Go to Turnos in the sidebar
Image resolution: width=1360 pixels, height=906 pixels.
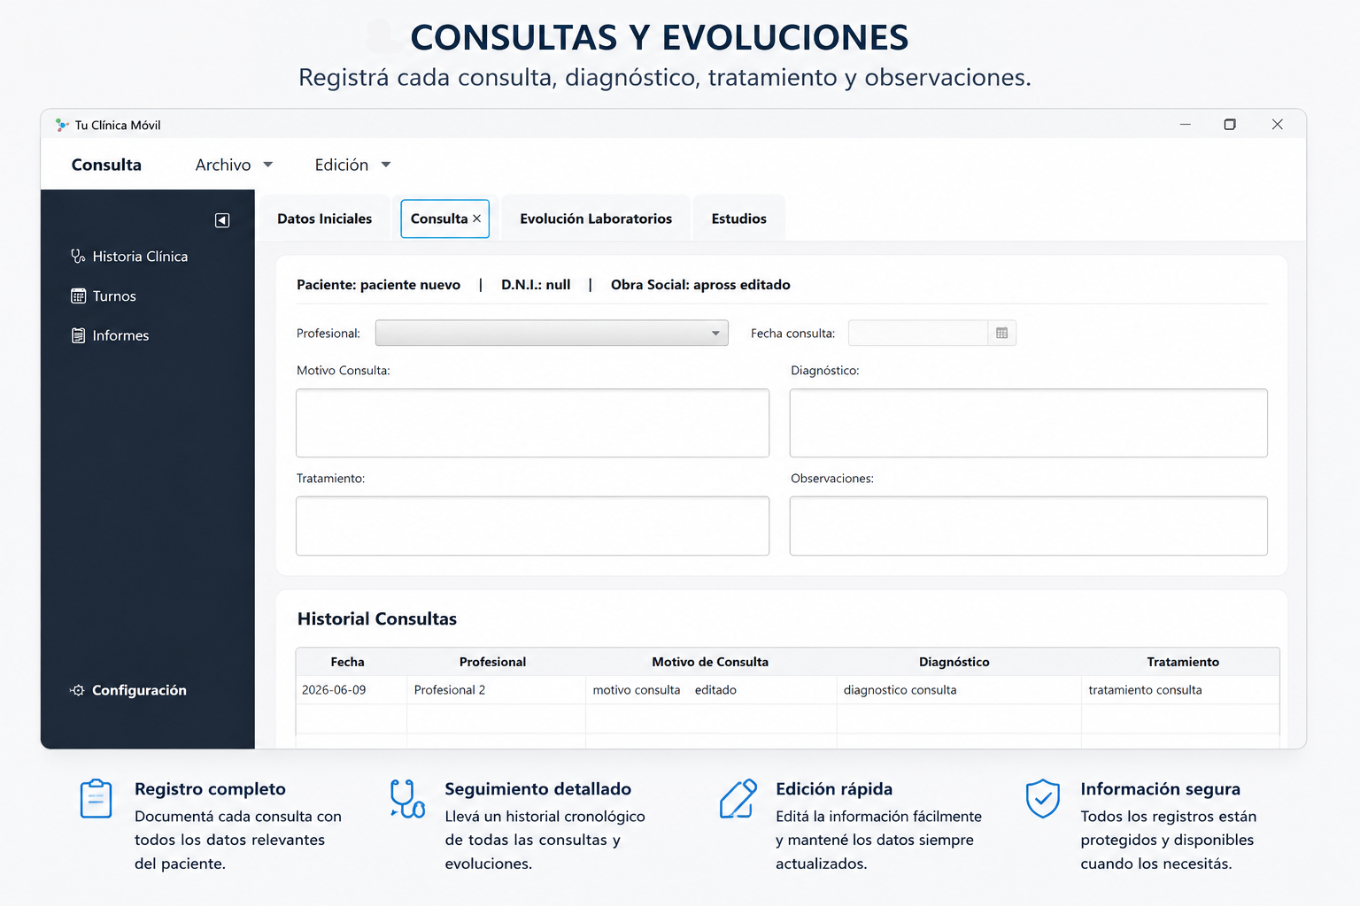(104, 296)
